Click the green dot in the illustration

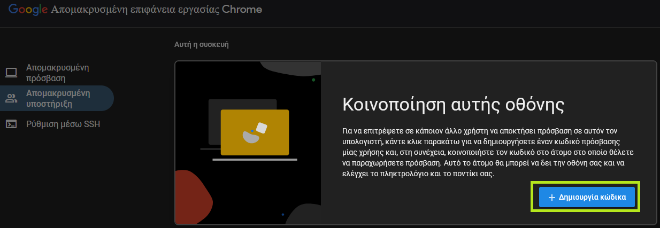click(x=313, y=80)
